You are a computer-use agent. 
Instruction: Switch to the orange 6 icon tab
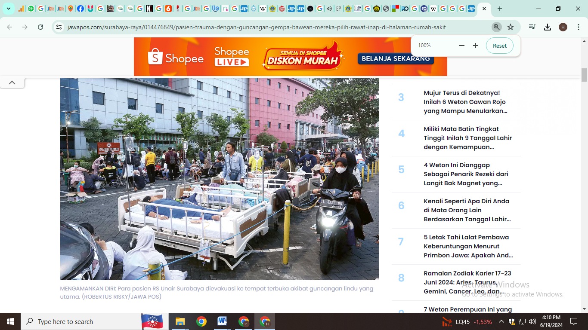(x=168, y=9)
